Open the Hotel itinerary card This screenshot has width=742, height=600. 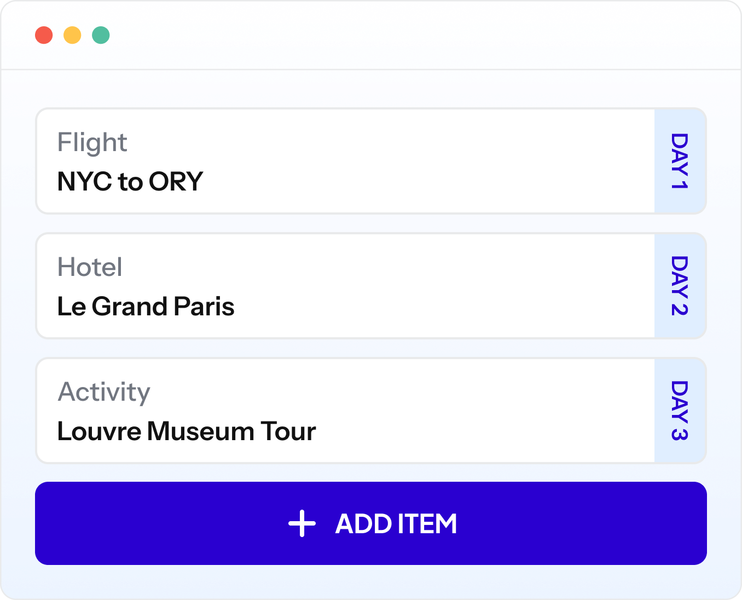pyautogui.click(x=371, y=286)
